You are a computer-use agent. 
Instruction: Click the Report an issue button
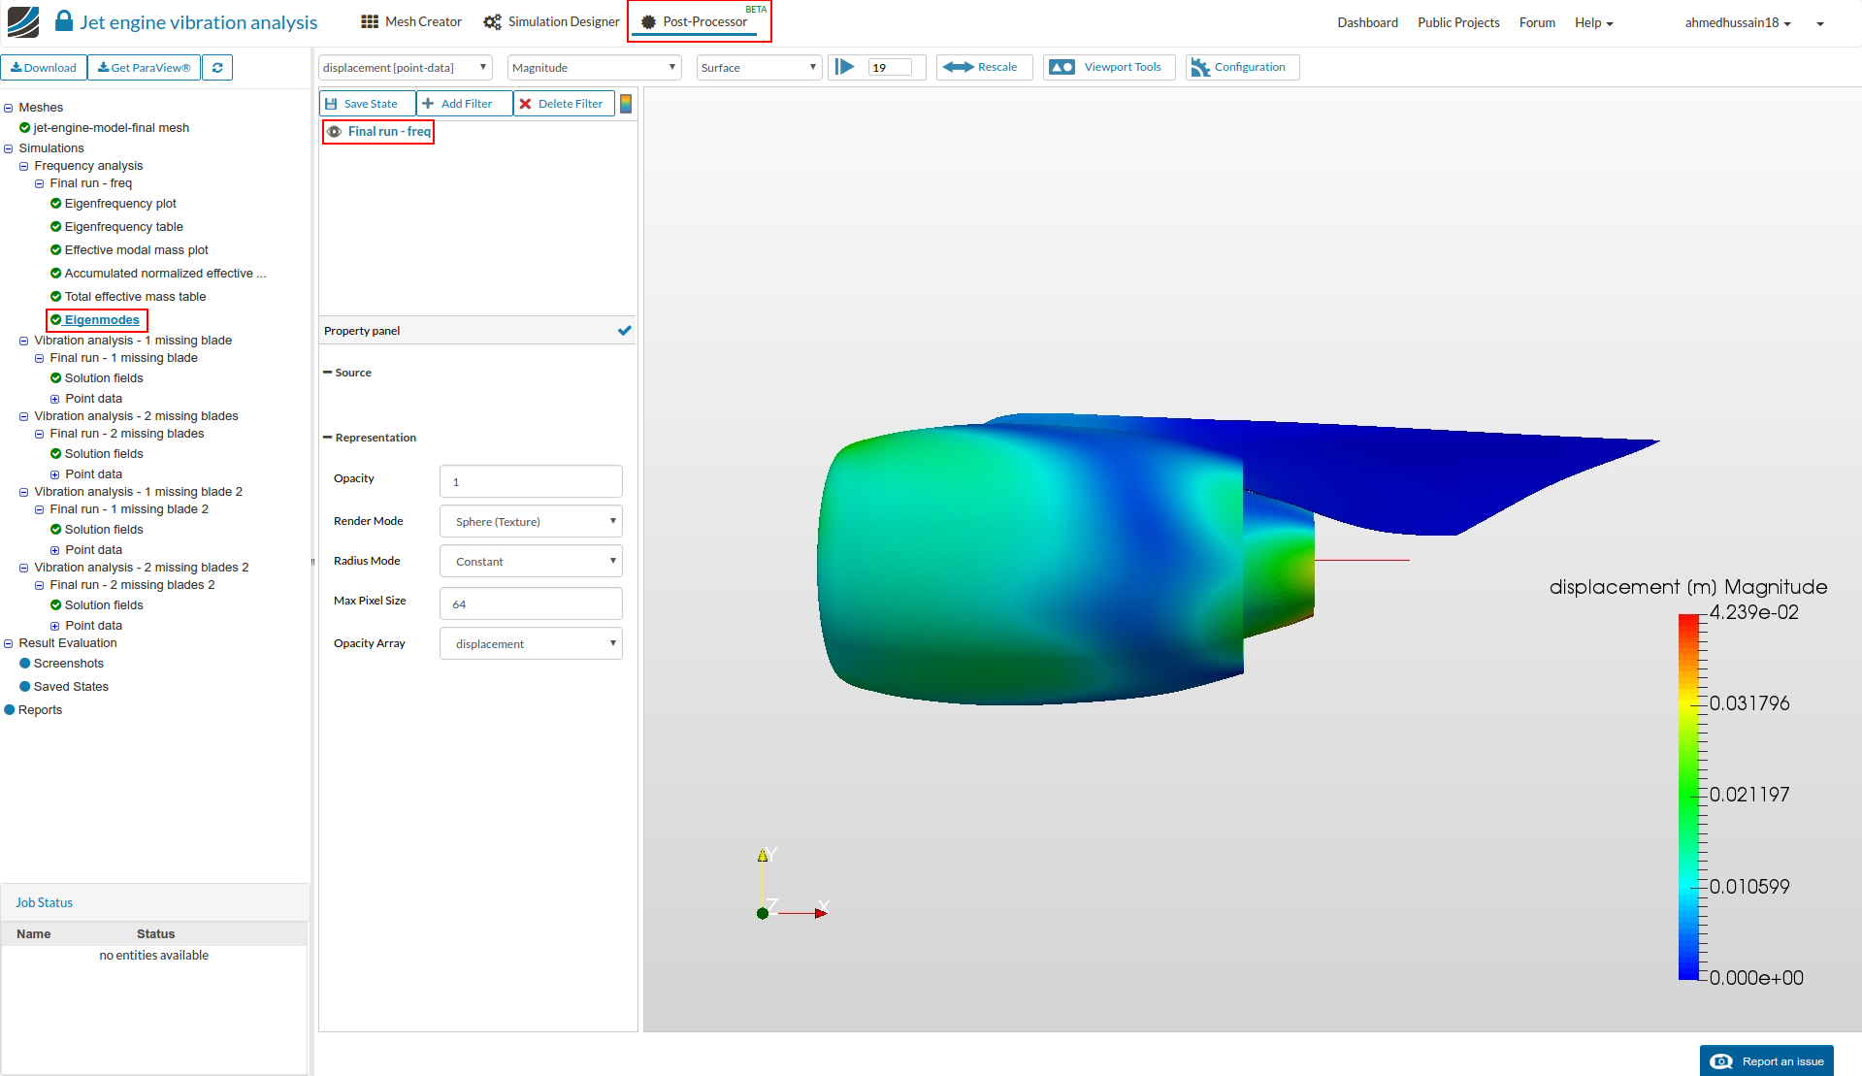1766,1060
